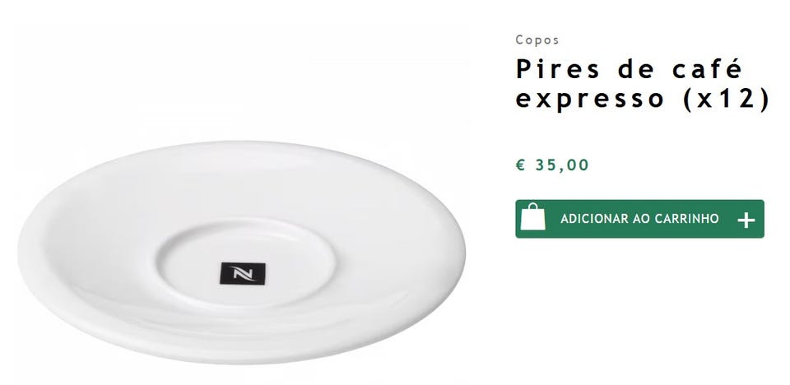Open the white saucer product image

tap(241, 252)
